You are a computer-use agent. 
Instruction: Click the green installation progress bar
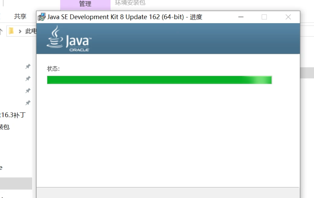[159, 80]
